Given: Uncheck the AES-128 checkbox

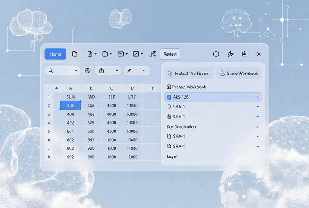Looking at the screenshot, I should (169, 97).
